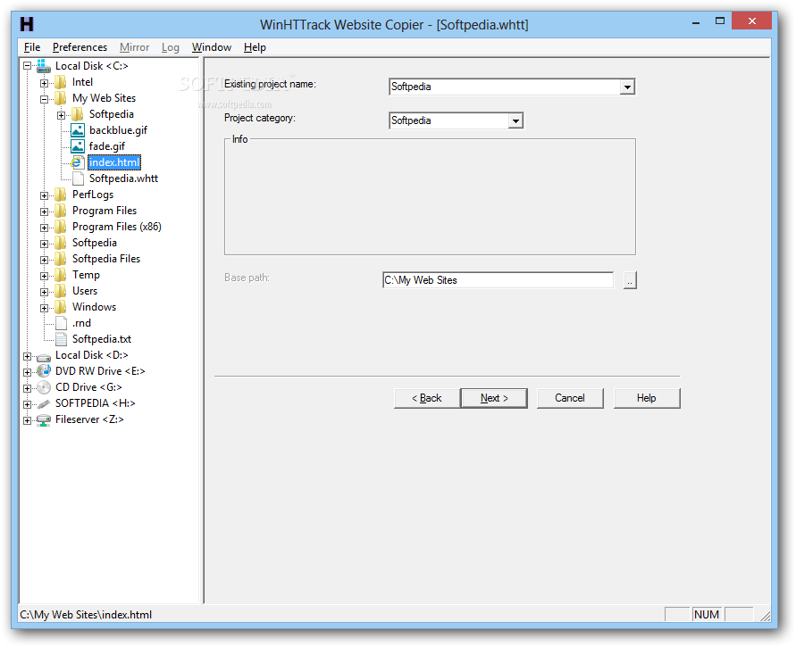Image resolution: width=796 pixels, height=647 pixels.
Task: Click the Fileserver Z: network drive icon
Action: 44,419
